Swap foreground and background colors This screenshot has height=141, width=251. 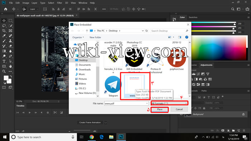pos(11,76)
